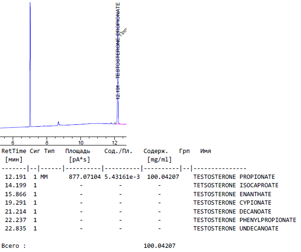Click the TESTOSTERONE CYPIONATE entry
The image size is (301, 252).
[232, 203]
